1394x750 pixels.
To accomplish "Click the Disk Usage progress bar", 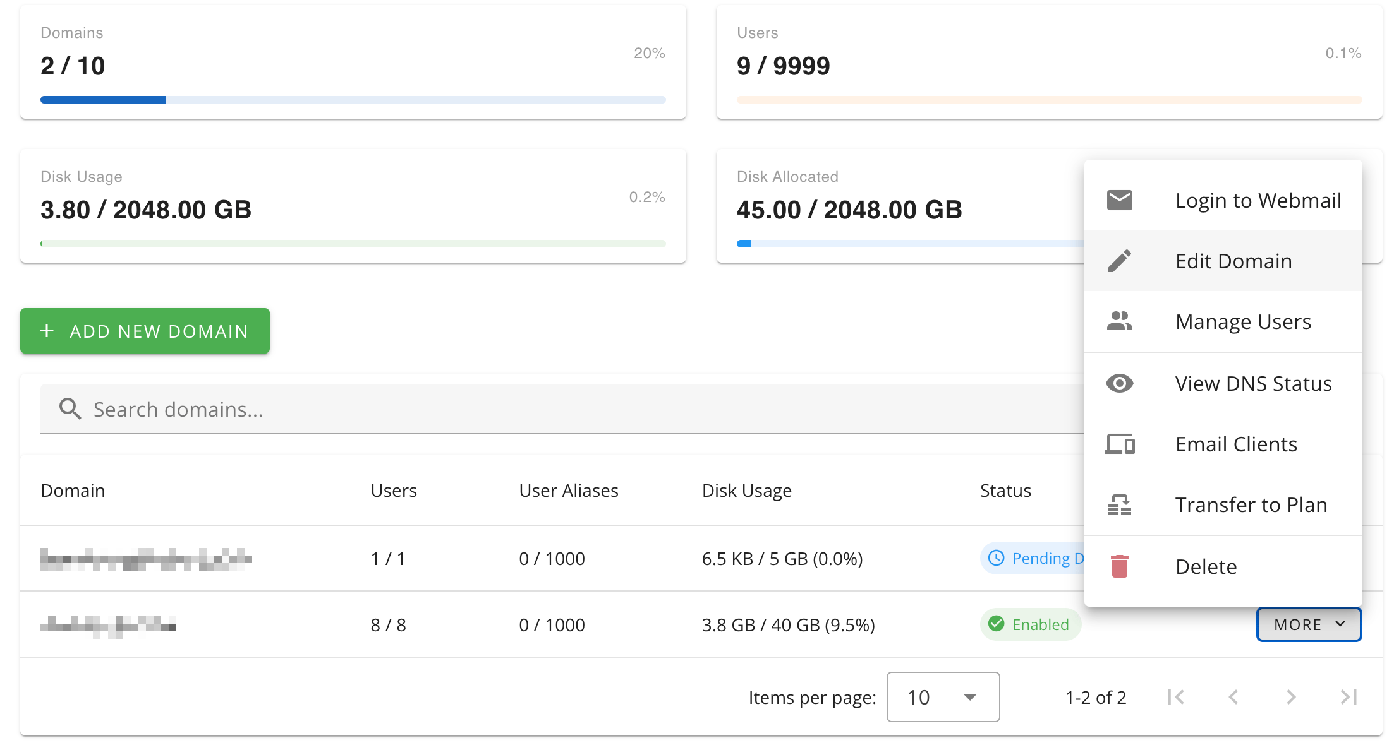I will click(x=353, y=244).
